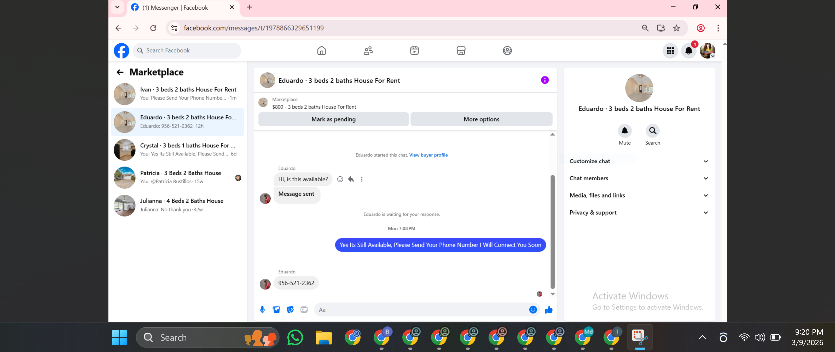
Task: Click the voice clip microphone icon
Action: (262, 310)
